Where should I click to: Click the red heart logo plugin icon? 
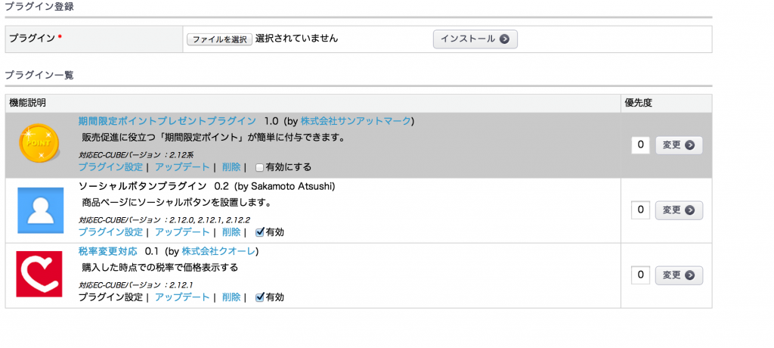click(x=39, y=274)
